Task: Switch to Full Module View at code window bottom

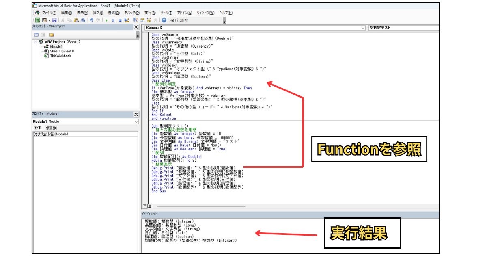Action: click(x=149, y=206)
